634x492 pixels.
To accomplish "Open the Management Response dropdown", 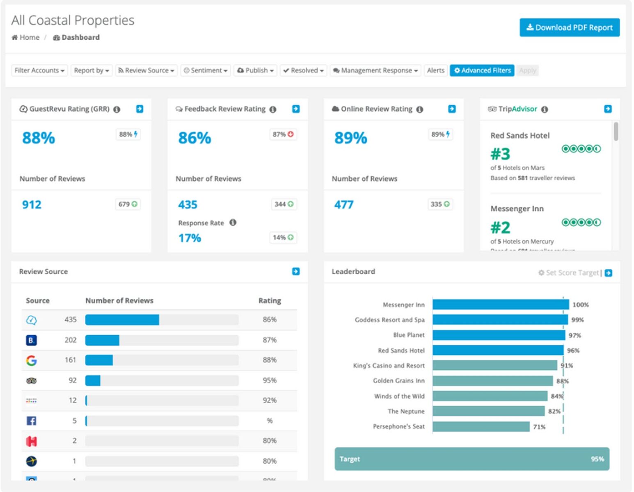I will [375, 71].
